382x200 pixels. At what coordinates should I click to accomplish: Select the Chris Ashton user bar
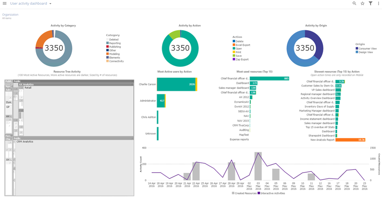[158, 117]
